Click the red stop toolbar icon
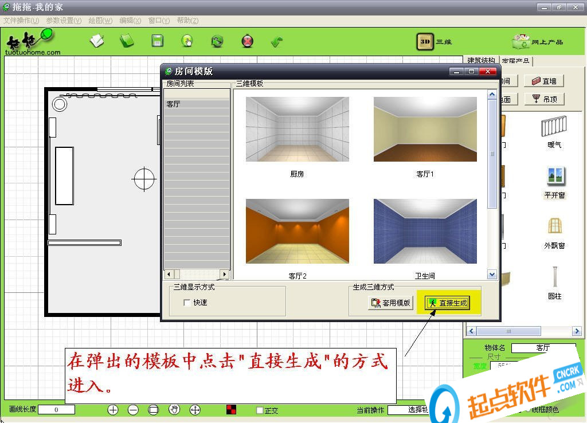 click(x=247, y=41)
